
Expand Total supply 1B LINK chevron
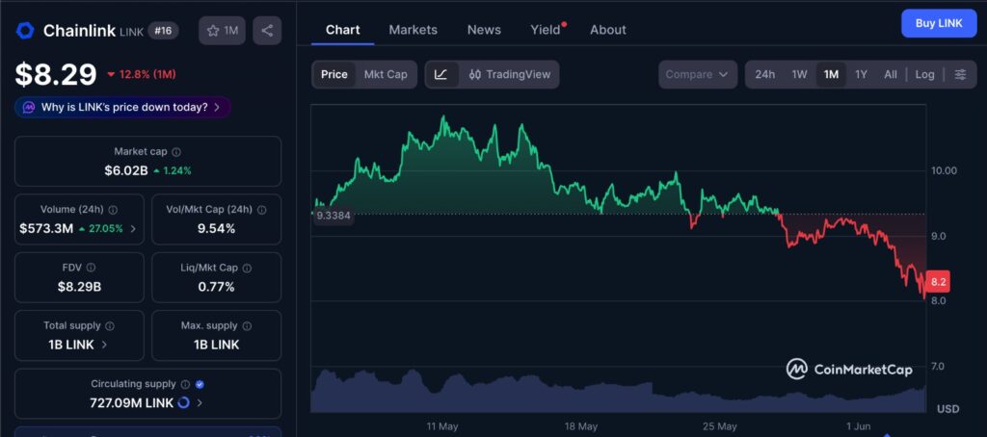pyautogui.click(x=104, y=345)
